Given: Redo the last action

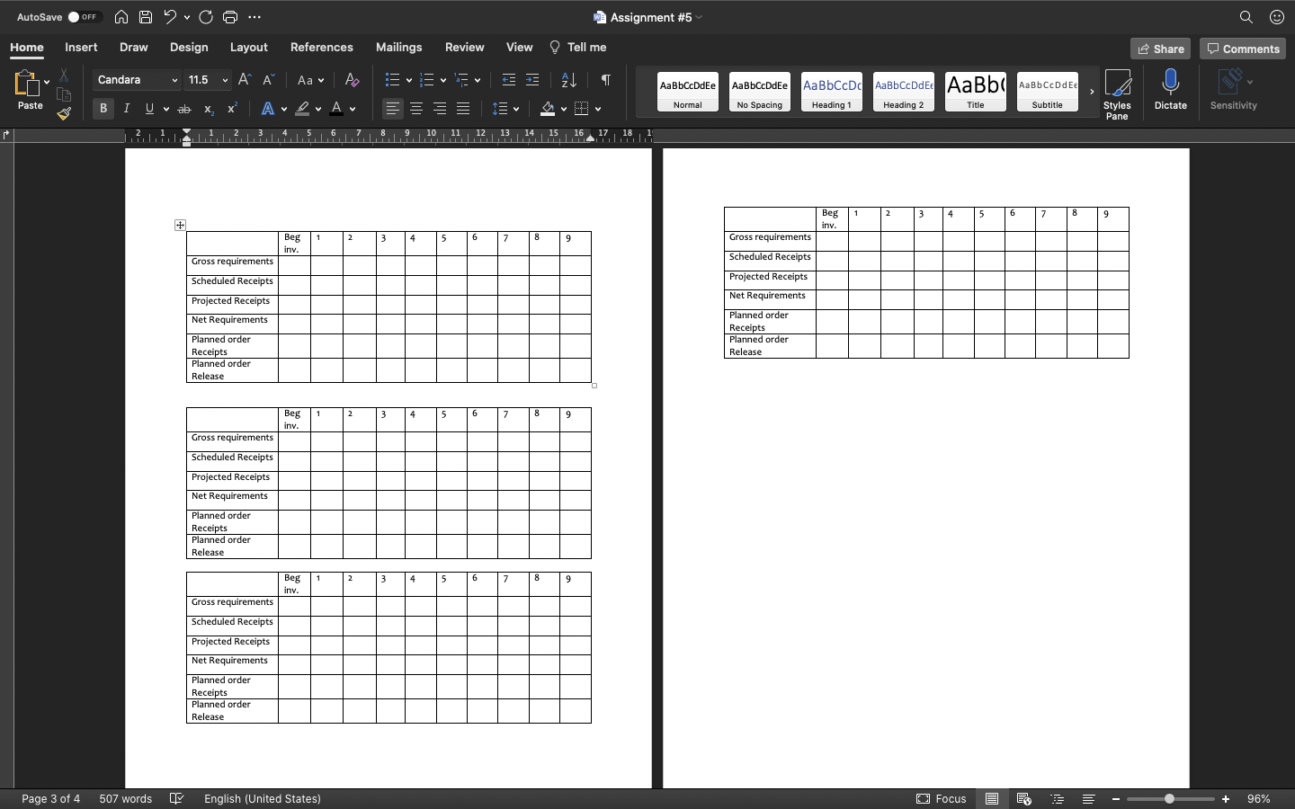Looking at the screenshot, I should click(x=206, y=17).
